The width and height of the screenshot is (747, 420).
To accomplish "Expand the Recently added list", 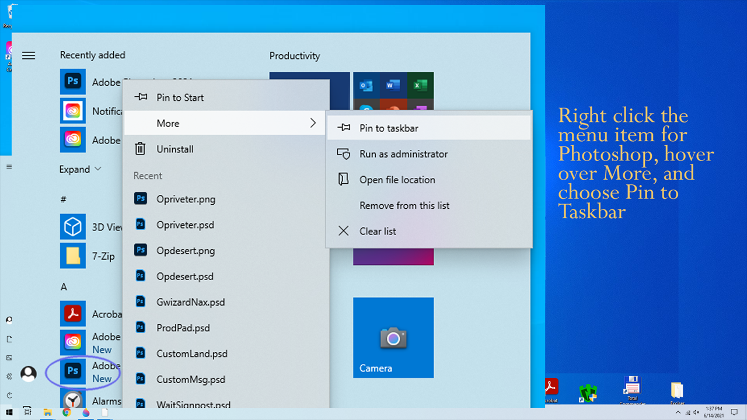I will point(81,169).
